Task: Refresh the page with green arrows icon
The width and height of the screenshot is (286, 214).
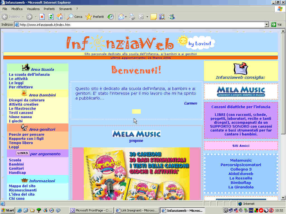Action: 51,17
